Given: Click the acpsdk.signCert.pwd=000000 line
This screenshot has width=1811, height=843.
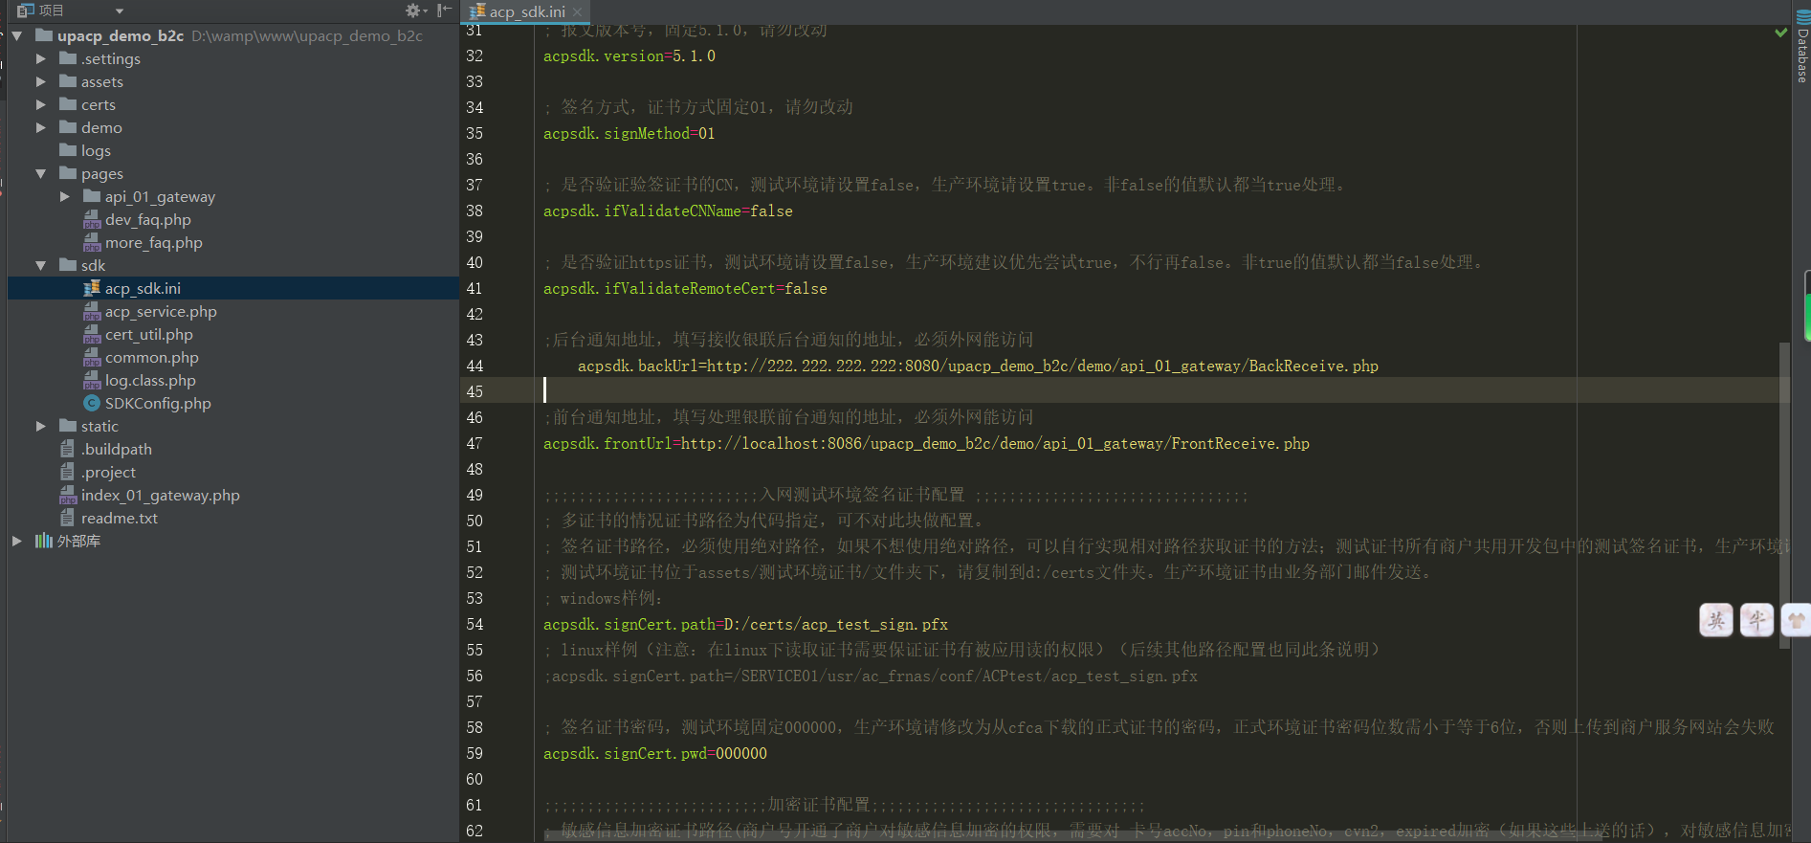Looking at the screenshot, I should (655, 754).
